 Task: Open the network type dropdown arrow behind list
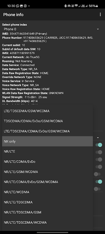point(98,137)
